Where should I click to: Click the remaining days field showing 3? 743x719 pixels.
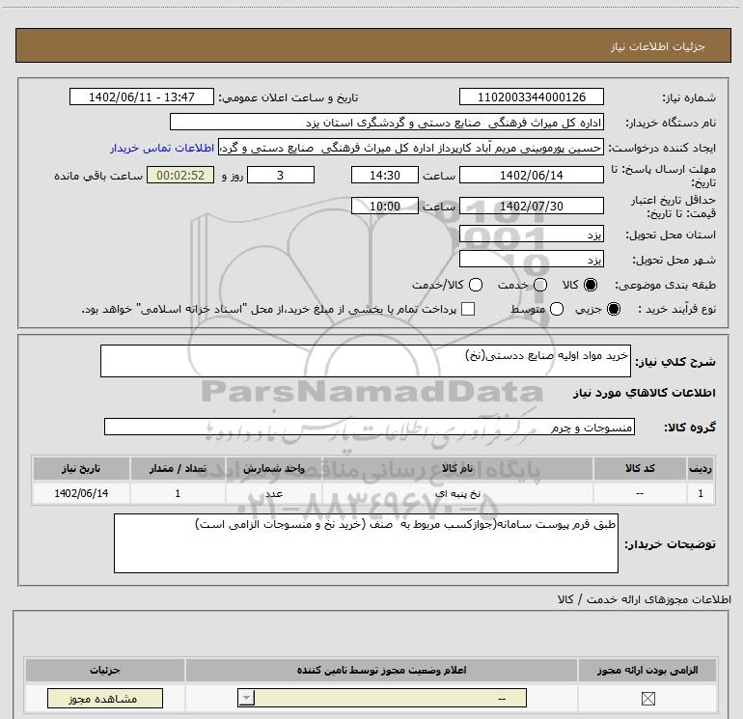point(281,175)
